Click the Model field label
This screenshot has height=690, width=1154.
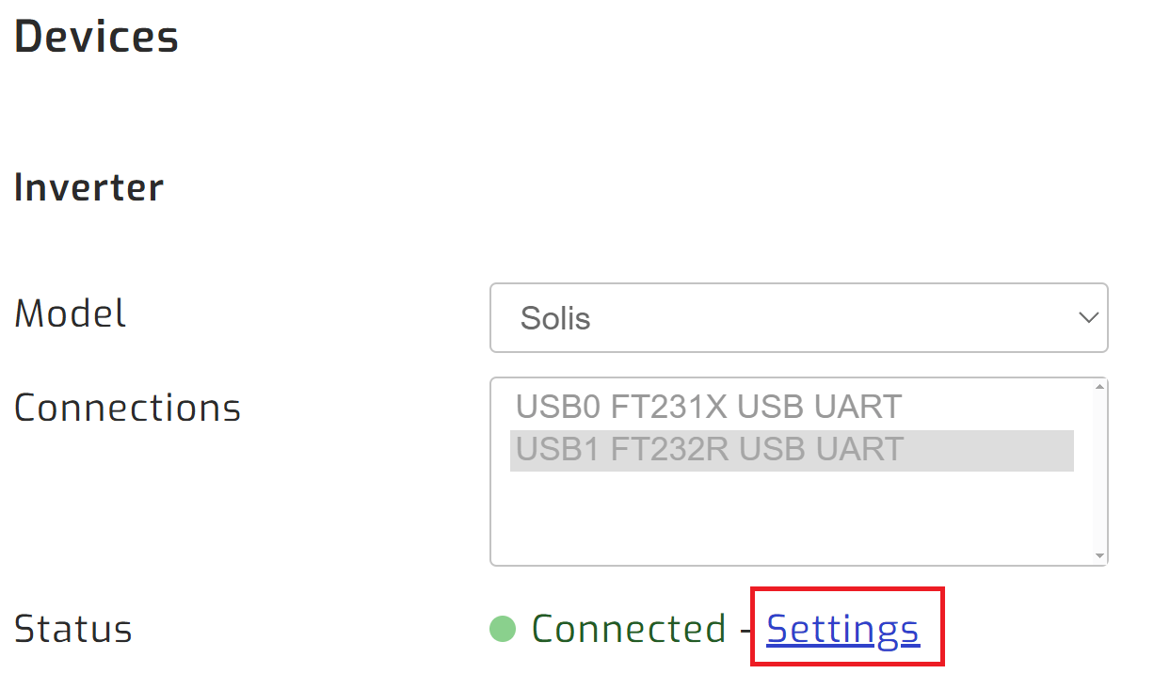70,313
